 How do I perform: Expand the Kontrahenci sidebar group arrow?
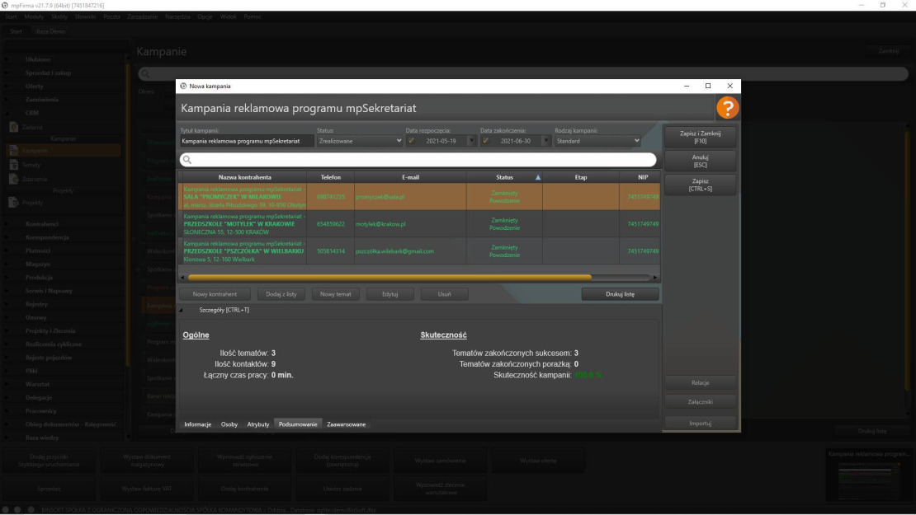coord(7,224)
